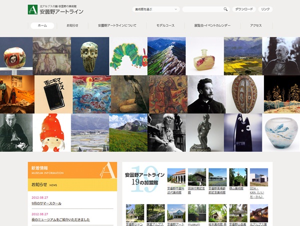Click the 田淵行男記念館 dark wooden house photo
Viewport: 300px width, 226px height.
coord(197,177)
